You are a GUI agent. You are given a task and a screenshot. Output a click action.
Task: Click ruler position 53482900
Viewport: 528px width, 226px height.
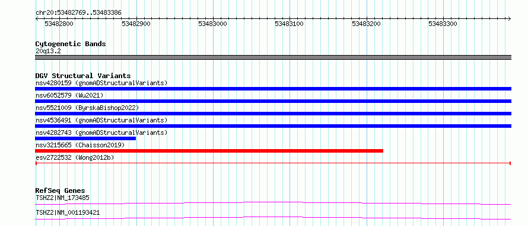(x=136, y=24)
